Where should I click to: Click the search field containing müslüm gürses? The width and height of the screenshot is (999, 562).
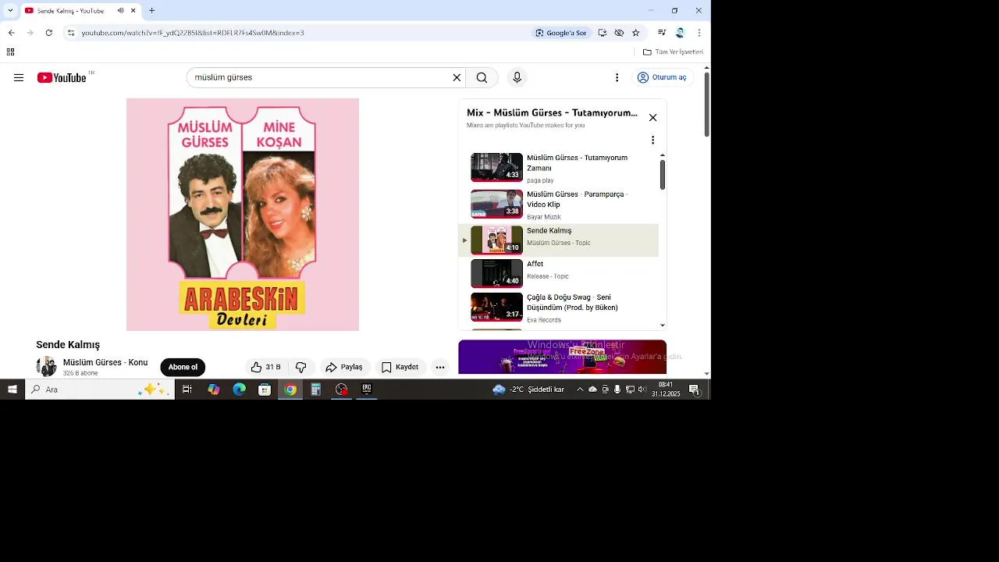[320, 77]
